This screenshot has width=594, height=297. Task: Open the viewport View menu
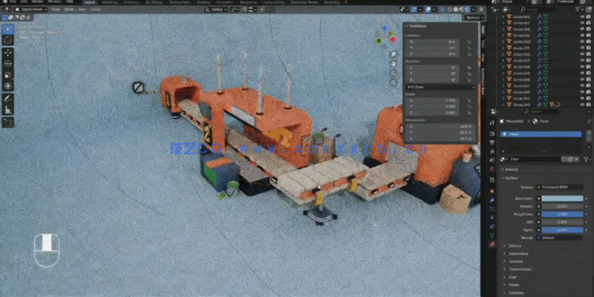[x=55, y=9]
